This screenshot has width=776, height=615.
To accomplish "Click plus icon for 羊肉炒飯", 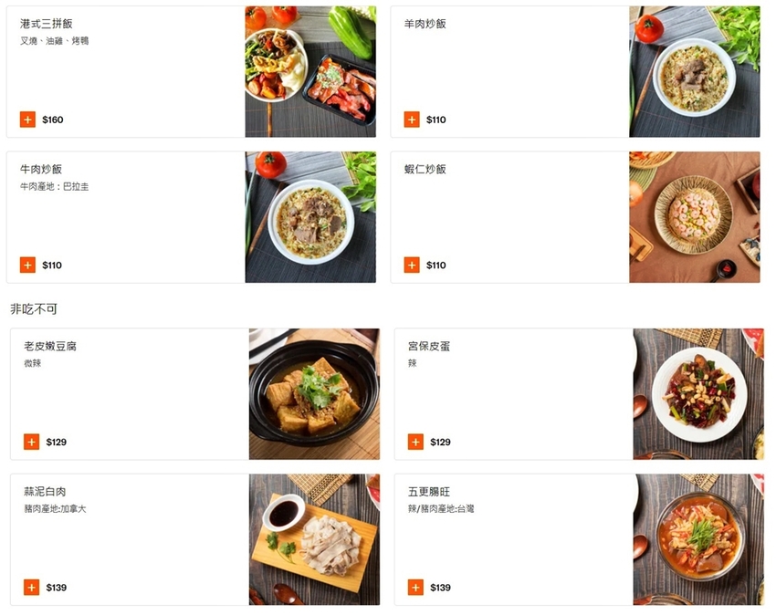I will tap(412, 120).
